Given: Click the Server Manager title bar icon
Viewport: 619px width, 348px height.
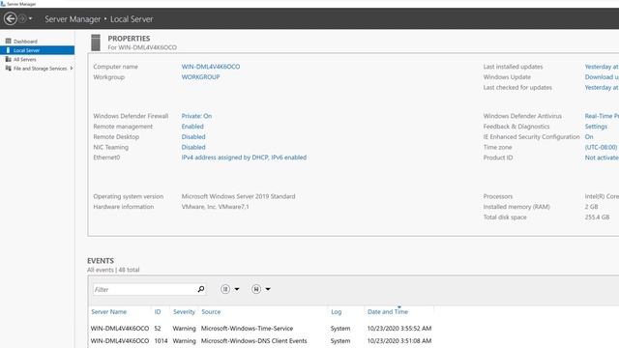Looking at the screenshot, I should pyautogui.click(x=3, y=4).
